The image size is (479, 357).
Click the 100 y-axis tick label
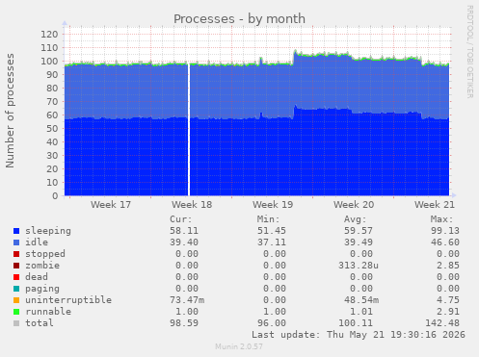pyautogui.click(x=49, y=61)
